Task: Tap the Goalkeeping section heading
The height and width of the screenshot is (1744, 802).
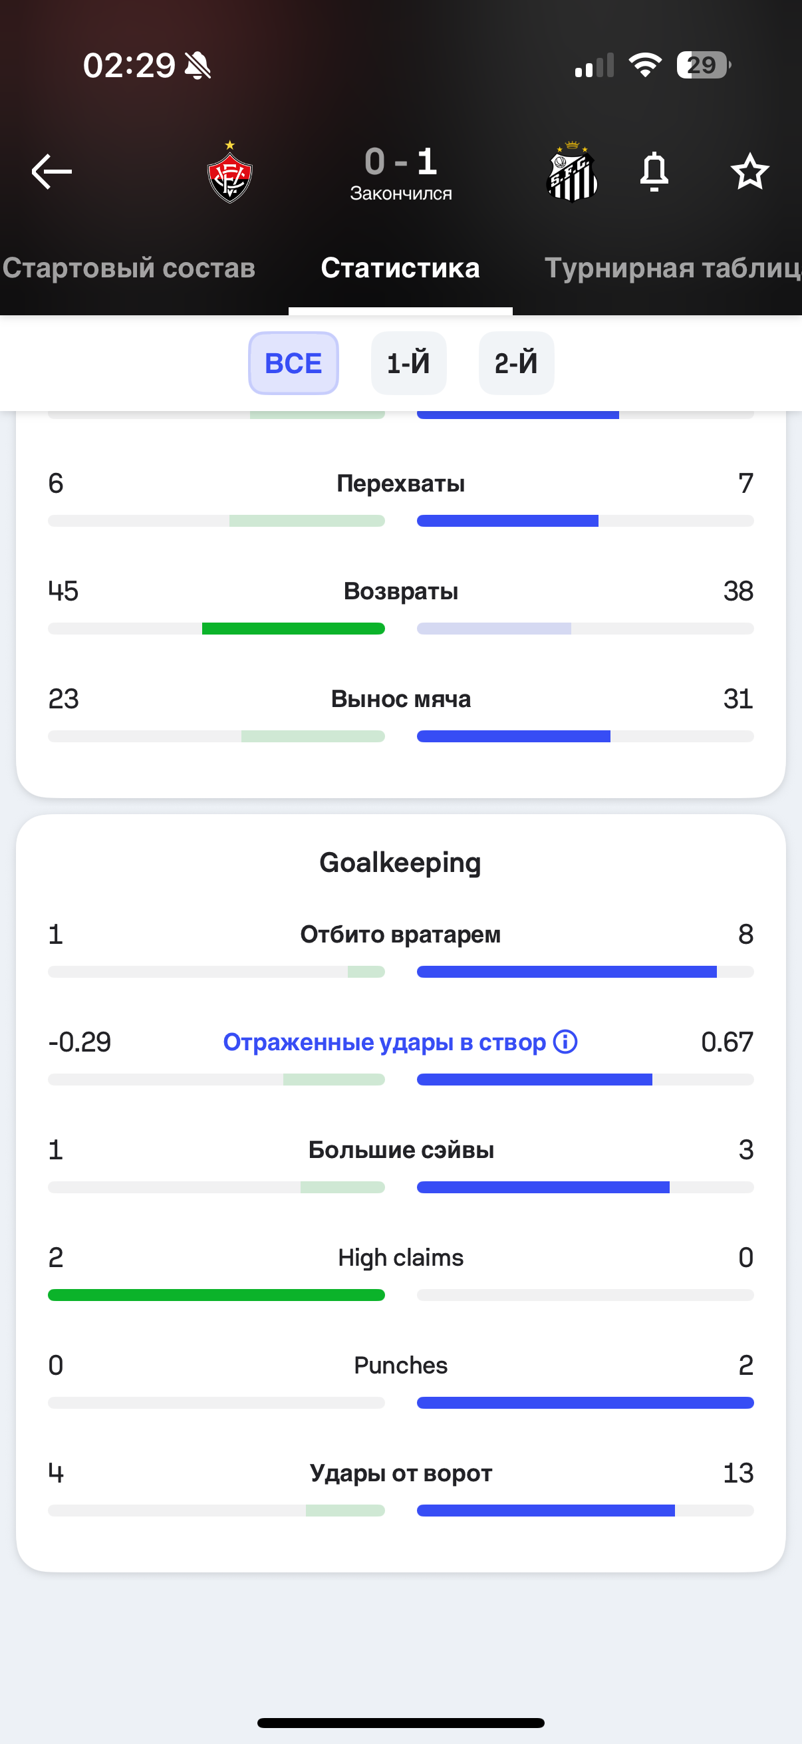Action: [x=400, y=863]
